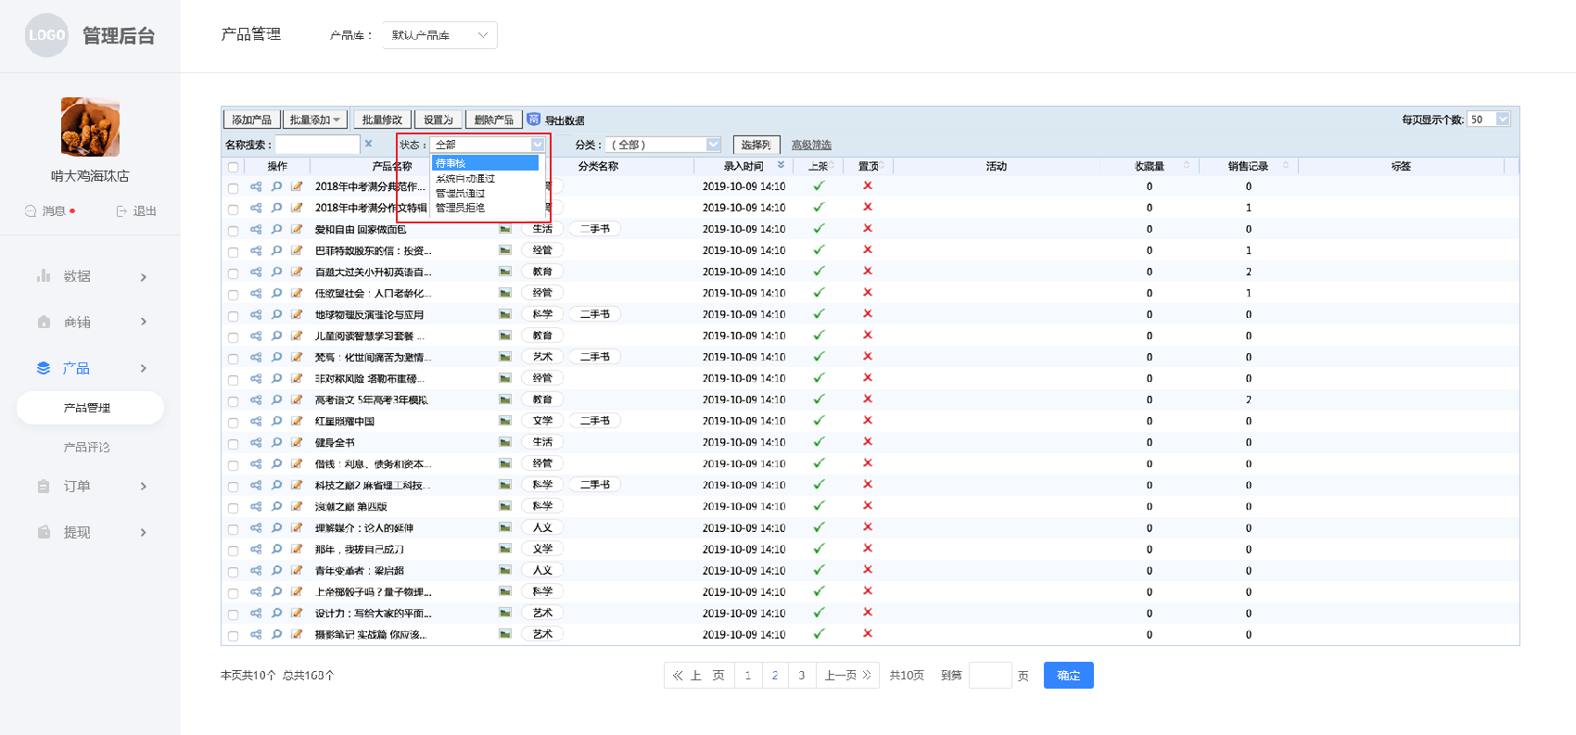
Task: Sort by 录入时间 double-arrow icon
Action: [x=781, y=165]
